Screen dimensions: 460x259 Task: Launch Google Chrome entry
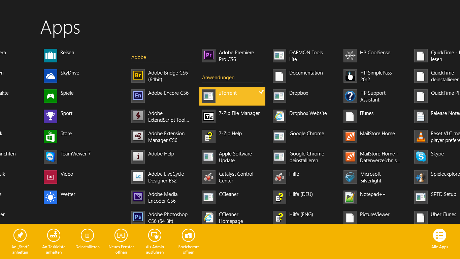coord(303,137)
